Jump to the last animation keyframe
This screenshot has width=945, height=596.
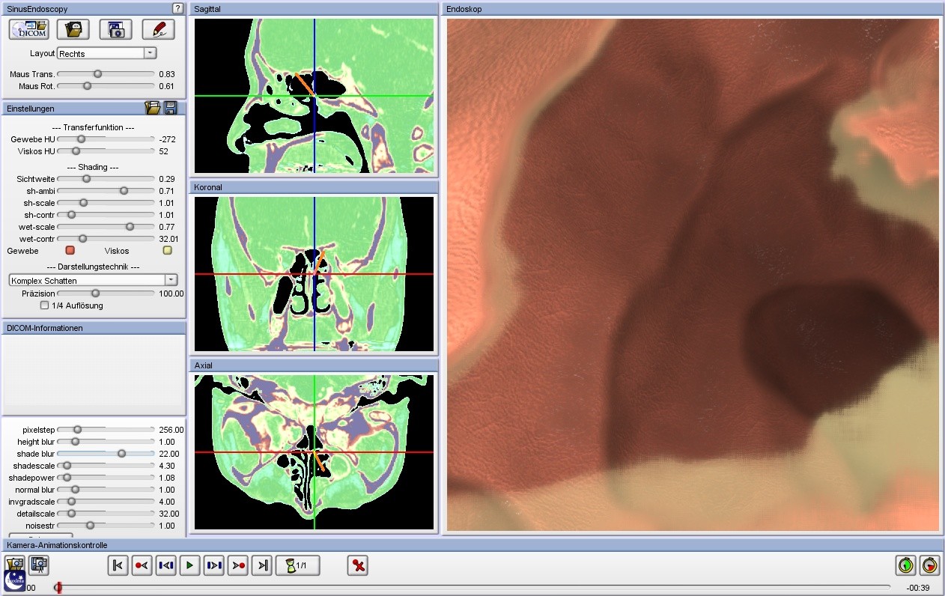click(x=262, y=565)
